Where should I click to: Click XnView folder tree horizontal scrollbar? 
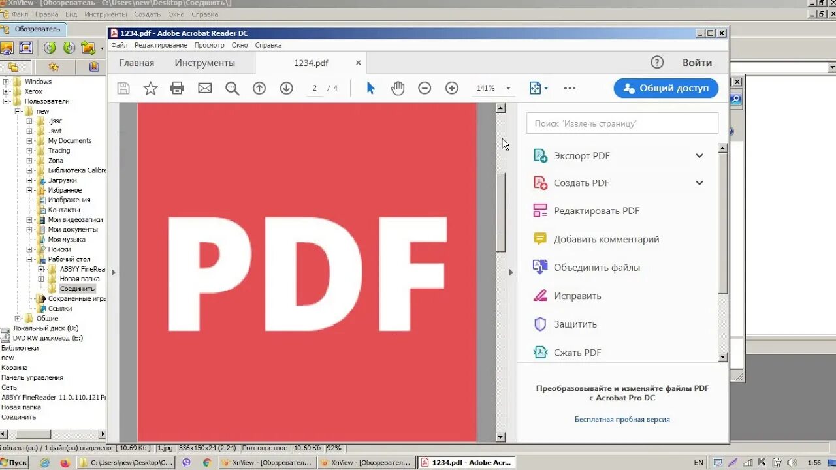point(33,434)
